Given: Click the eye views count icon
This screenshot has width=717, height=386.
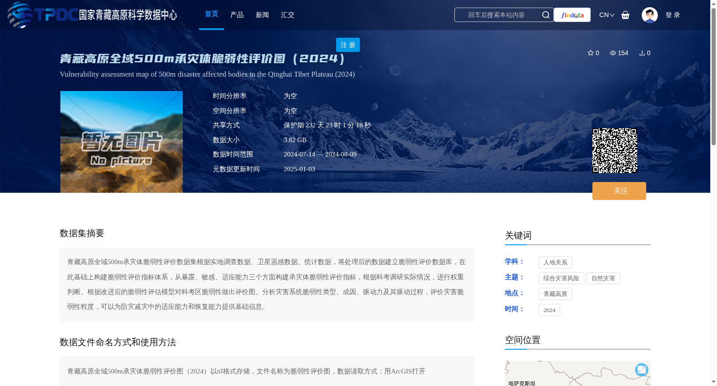Looking at the screenshot, I should point(613,53).
